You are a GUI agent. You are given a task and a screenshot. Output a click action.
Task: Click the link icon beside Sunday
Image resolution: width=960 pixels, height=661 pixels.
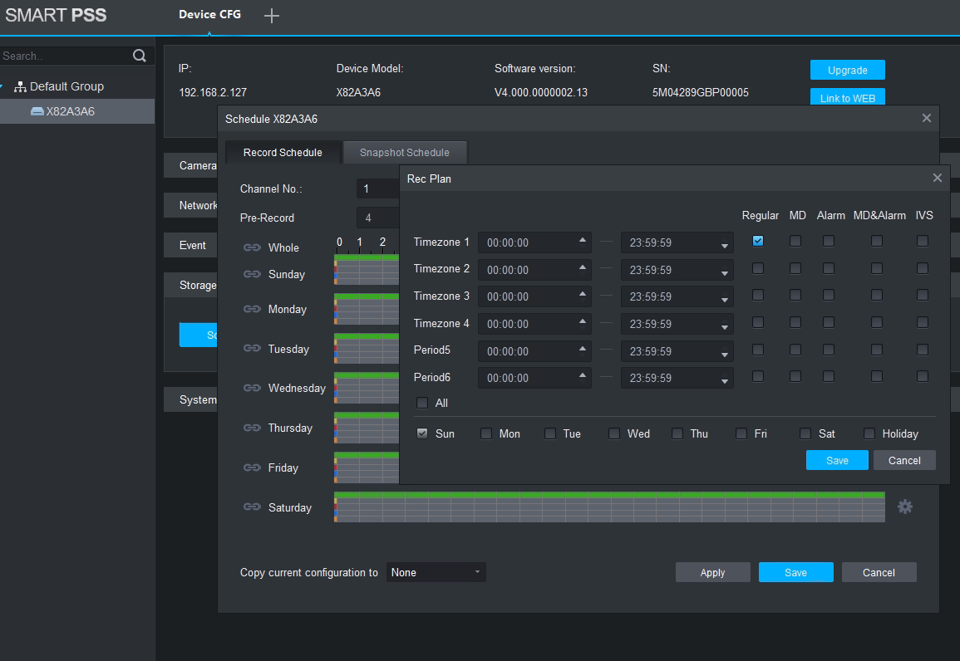pyautogui.click(x=252, y=274)
